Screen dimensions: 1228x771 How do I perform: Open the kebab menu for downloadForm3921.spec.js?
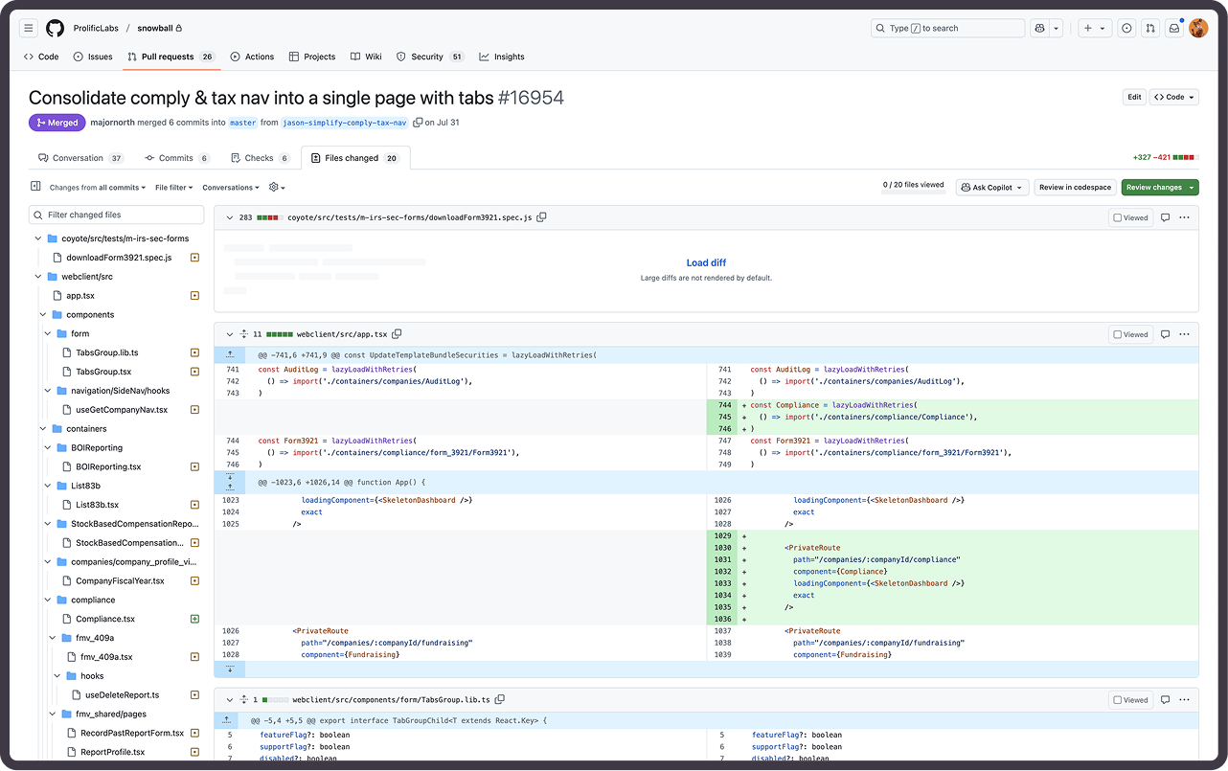pyautogui.click(x=1186, y=217)
